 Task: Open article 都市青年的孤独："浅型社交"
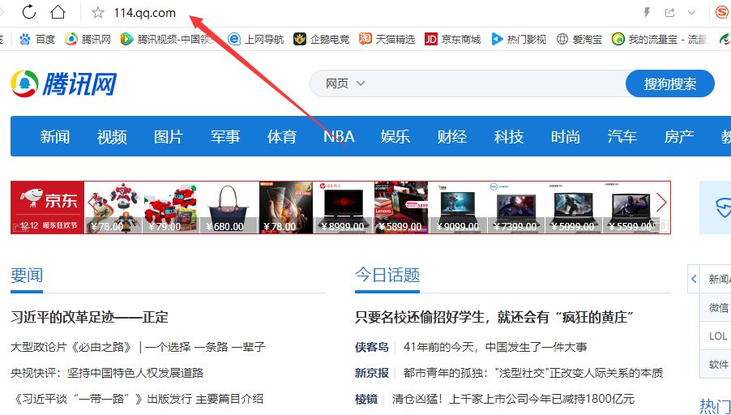[533, 373]
